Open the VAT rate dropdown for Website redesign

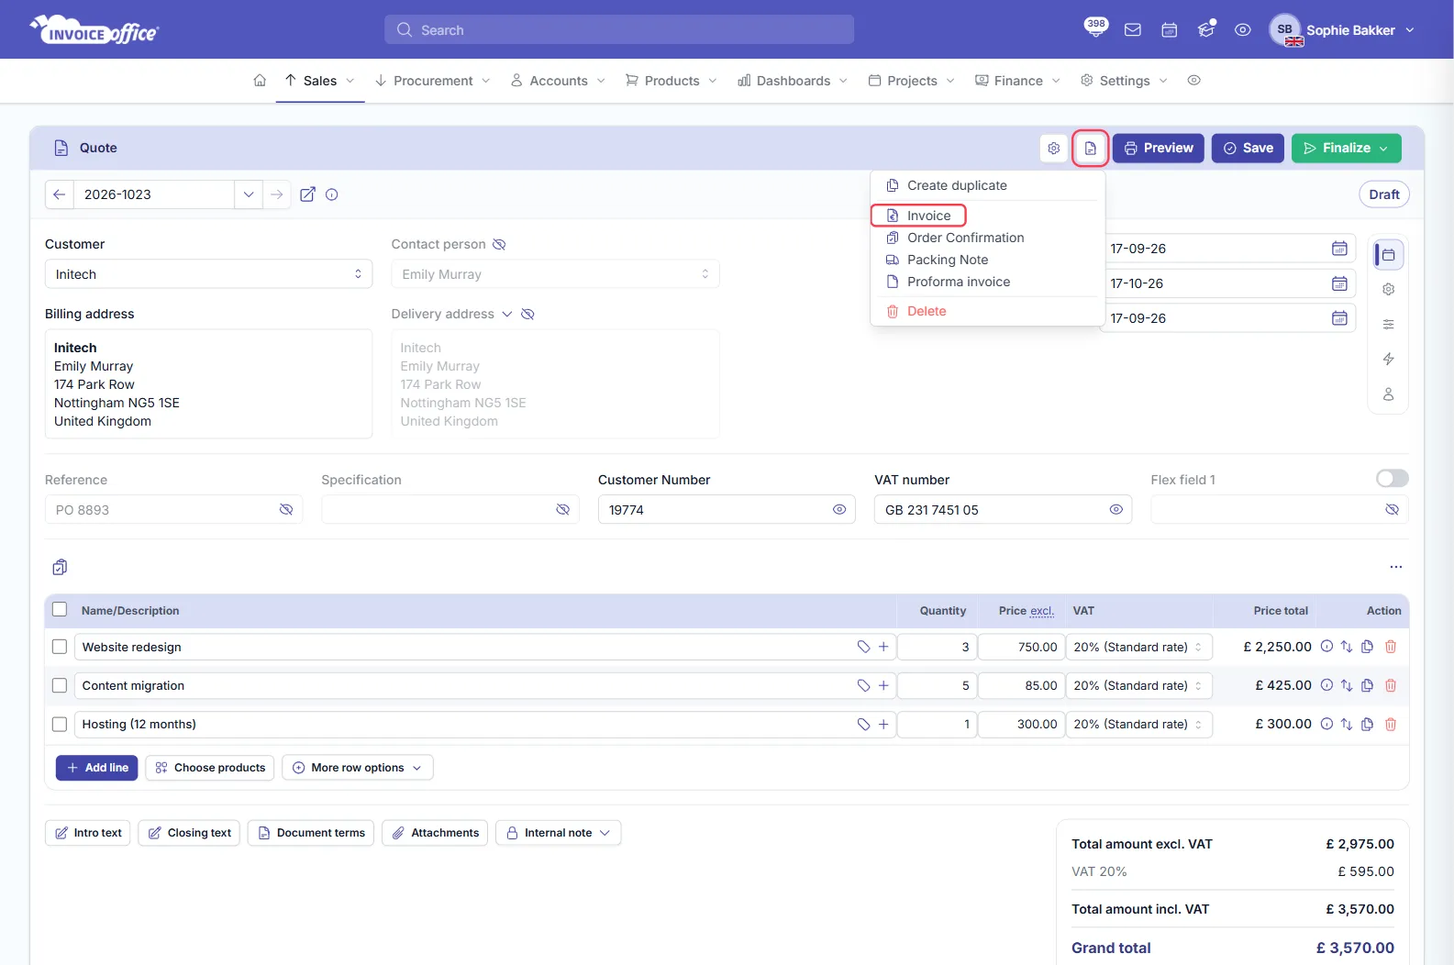(1139, 647)
